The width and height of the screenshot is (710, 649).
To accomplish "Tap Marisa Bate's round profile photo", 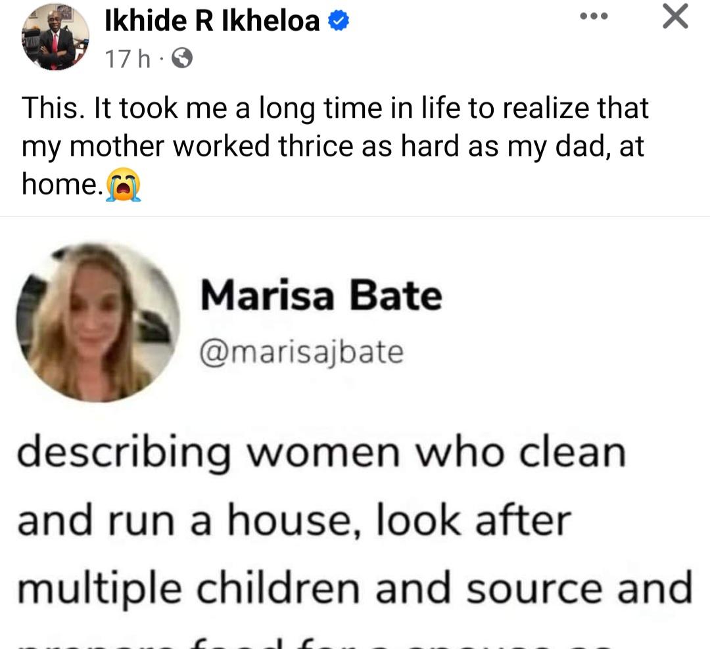I will [97, 323].
